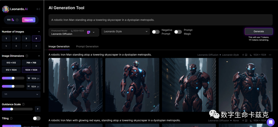Viewport: 278px width, 127px height.
Task: Collapse the Number of Images section
Action: tap(39, 32)
